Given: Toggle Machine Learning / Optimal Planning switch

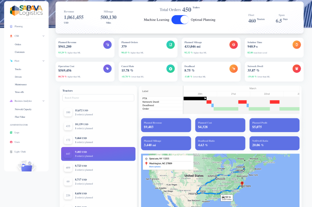Looking at the screenshot, I should click(180, 20).
